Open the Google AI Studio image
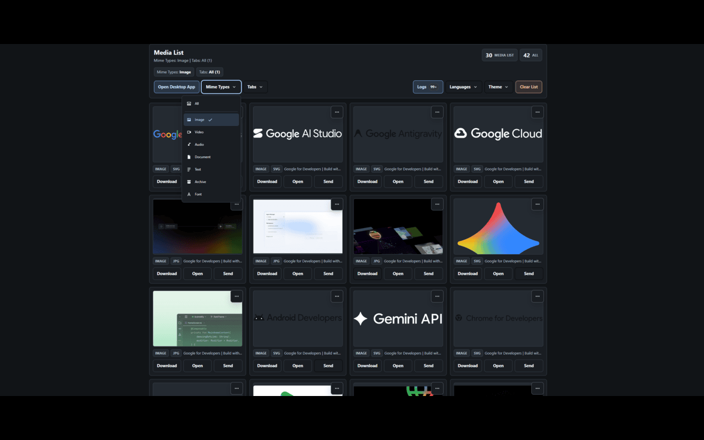Screen dimensions: 704x440 tap(298, 182)
